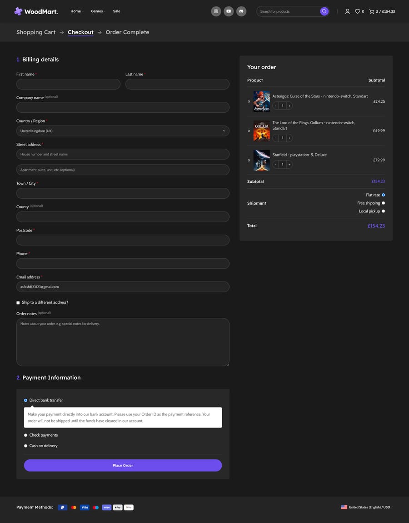Image resolution: width=409 pixels, height=523 pixels.
Task: Open Starfield playstation-5 Deluxe link
Action: coord(299,155)
